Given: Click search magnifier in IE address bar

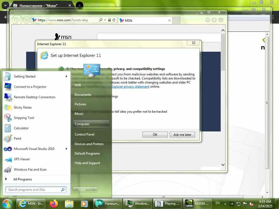Looking at the screenshot, I should [101, 20].
